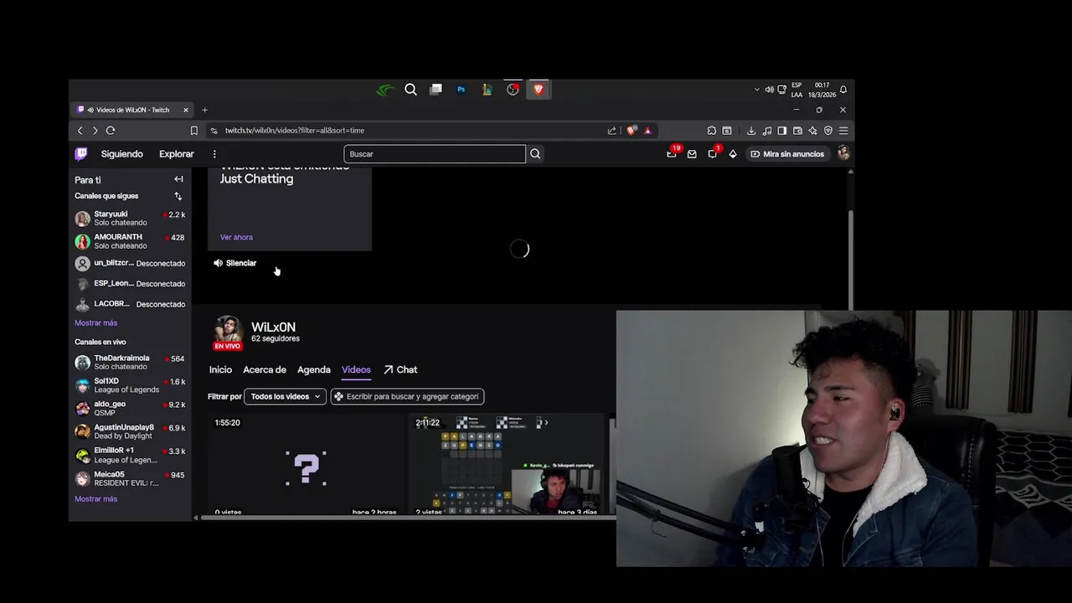Go to Explorar in top nav
Image resolution: width=1072 pixels, height=603 pixels.
pos(177,154)
